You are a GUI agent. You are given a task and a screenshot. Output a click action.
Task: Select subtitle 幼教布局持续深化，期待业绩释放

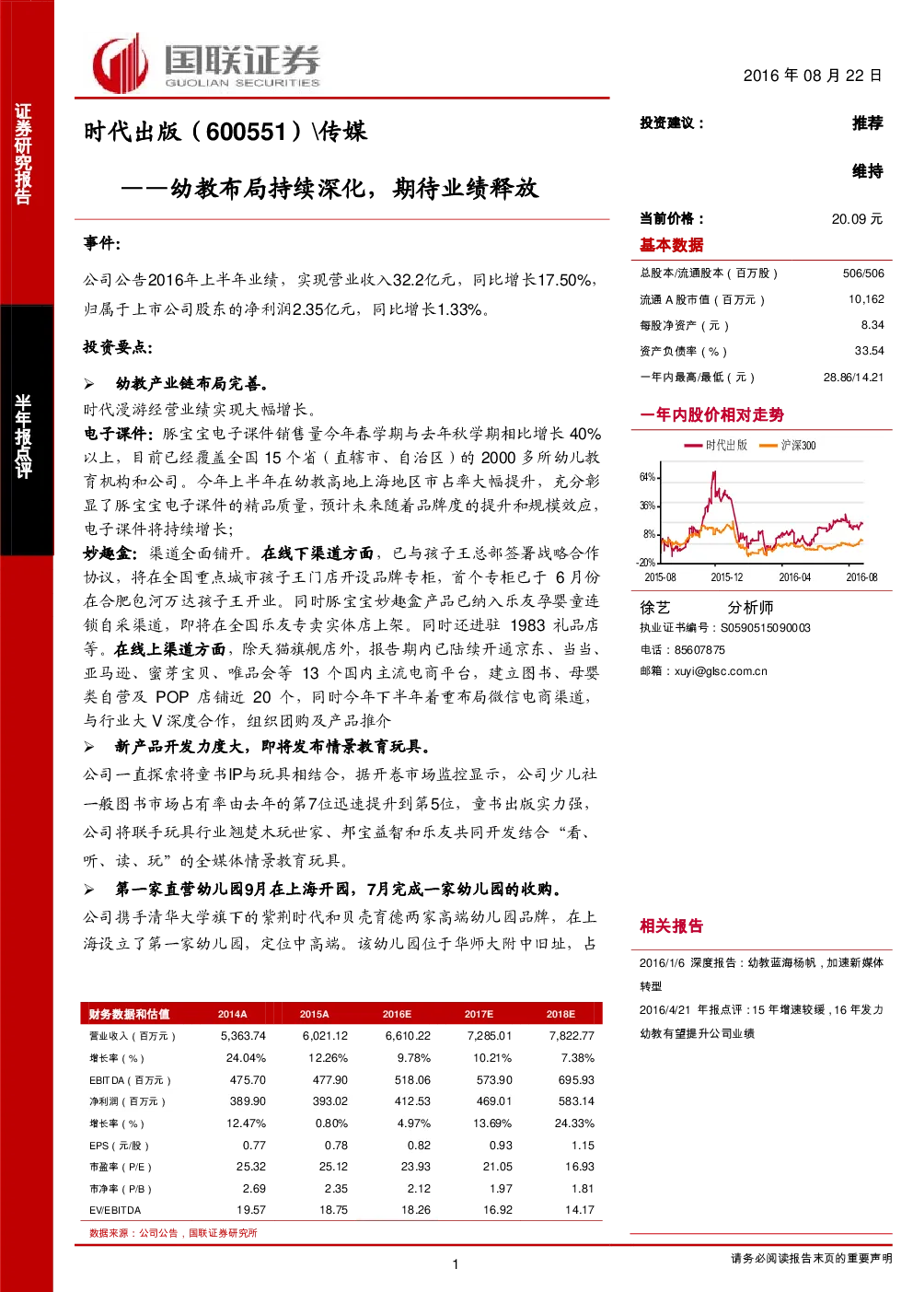tap(354, 188)
